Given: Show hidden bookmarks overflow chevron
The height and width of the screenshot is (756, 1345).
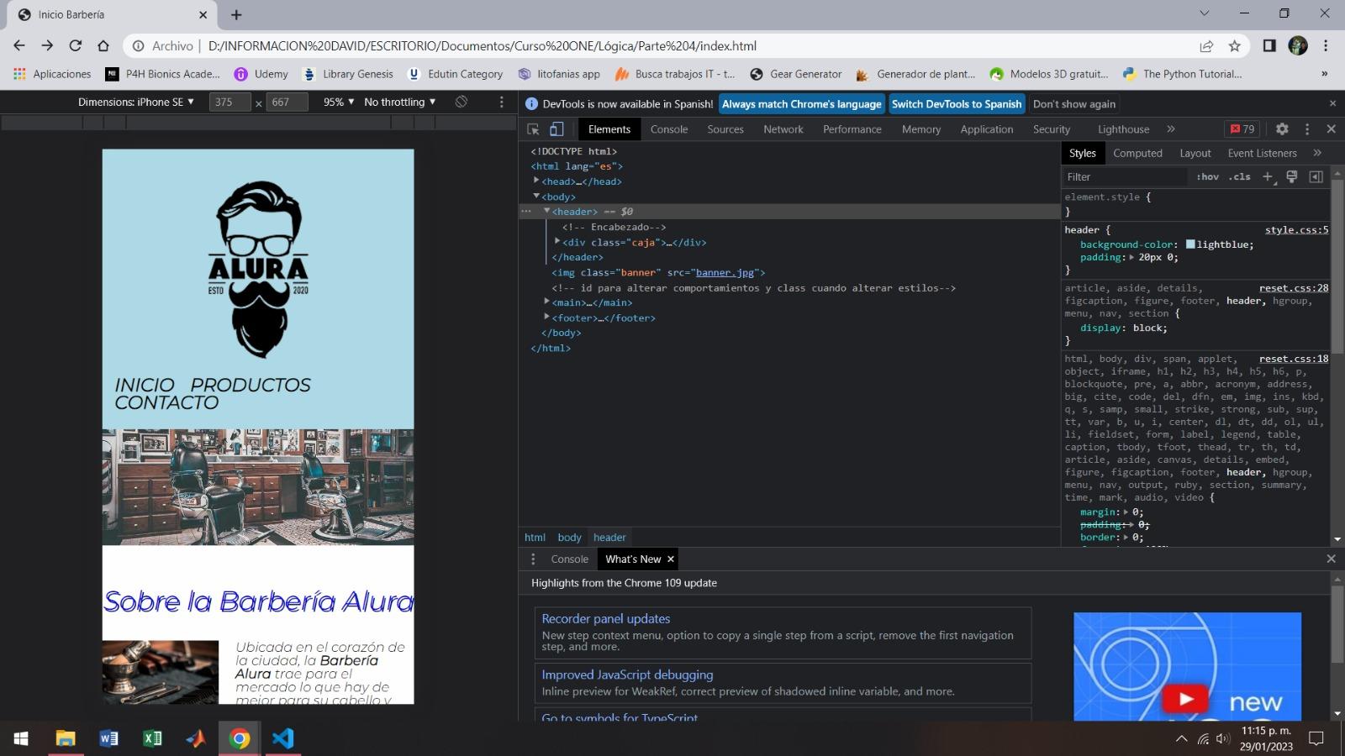Looking at the screenshot, I should (1325, 74).
